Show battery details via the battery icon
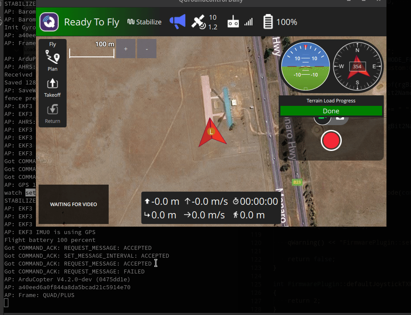This screenshot has height=315, width=411. (268, 22)
